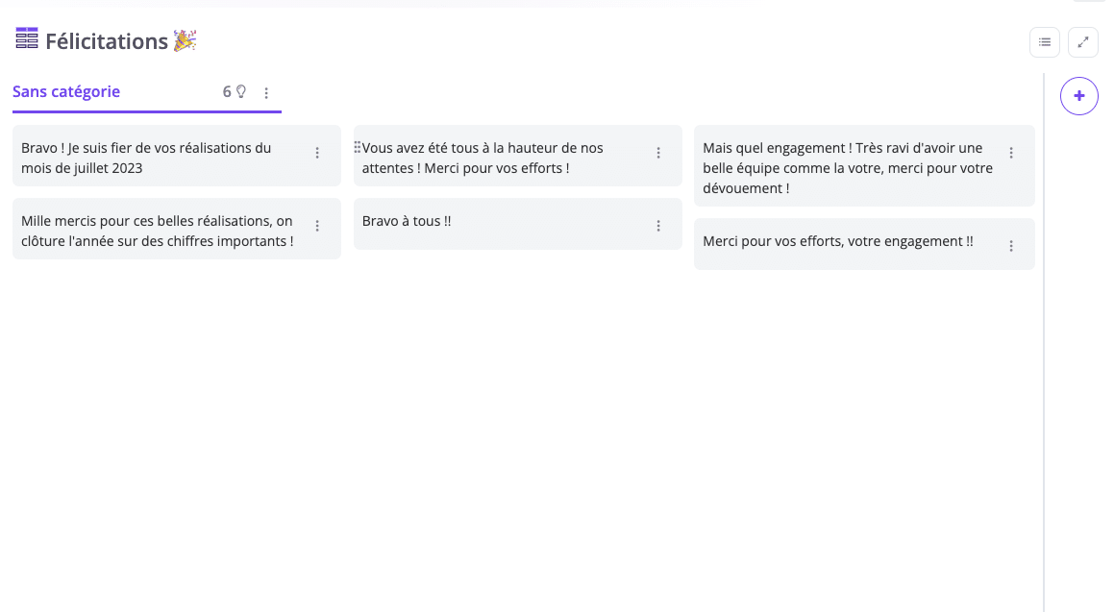Image resolution: width=1114 pixels, height=612 pixels.
Task: Select the 'Bravo à tous !!' card
Action: click(x=407, y=222)
